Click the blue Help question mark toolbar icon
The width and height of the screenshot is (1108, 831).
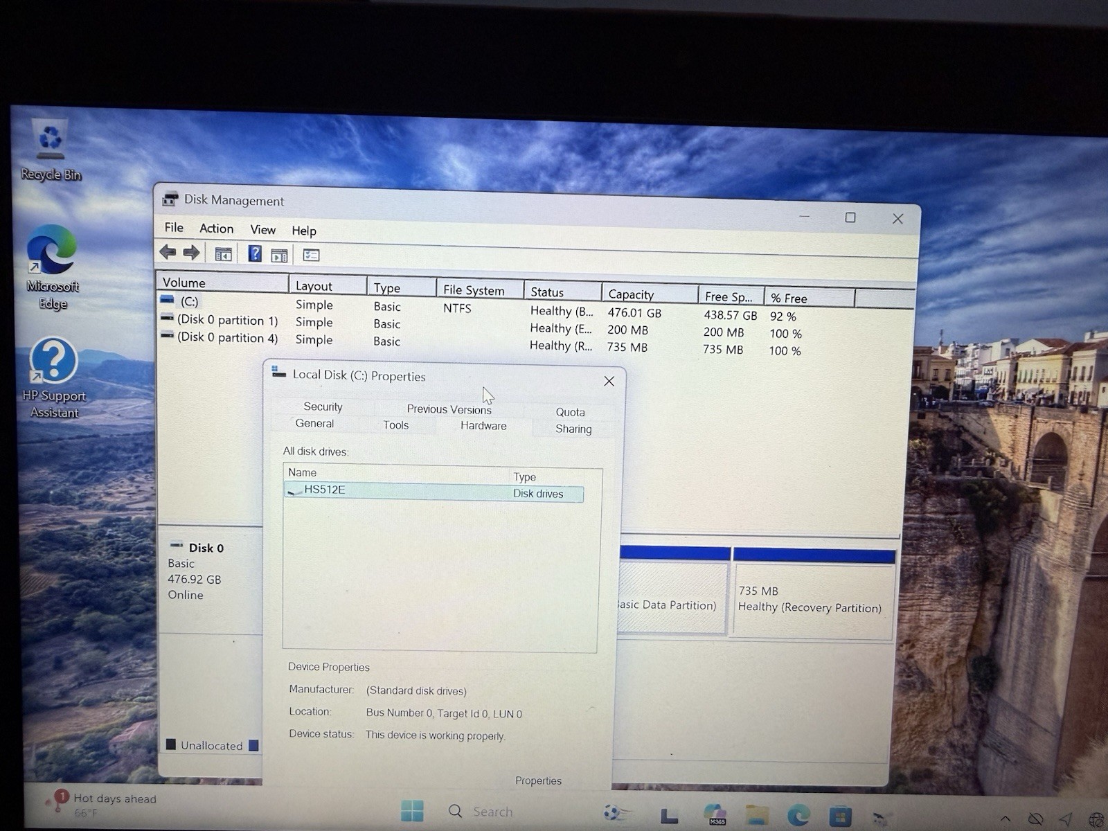(255, 253)
